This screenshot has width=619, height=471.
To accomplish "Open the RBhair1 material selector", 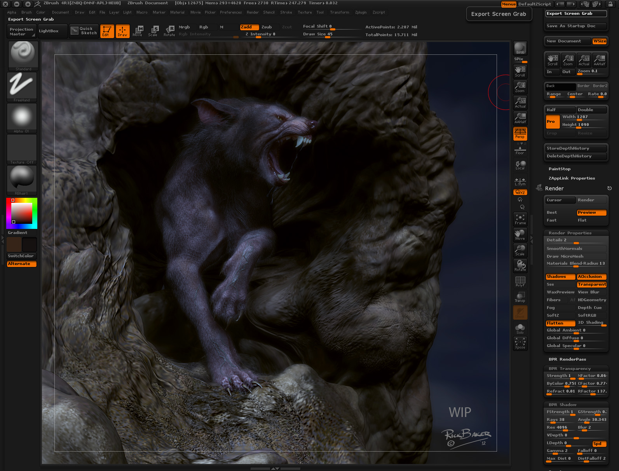I will pyautogui.click(x=22, y=180).
